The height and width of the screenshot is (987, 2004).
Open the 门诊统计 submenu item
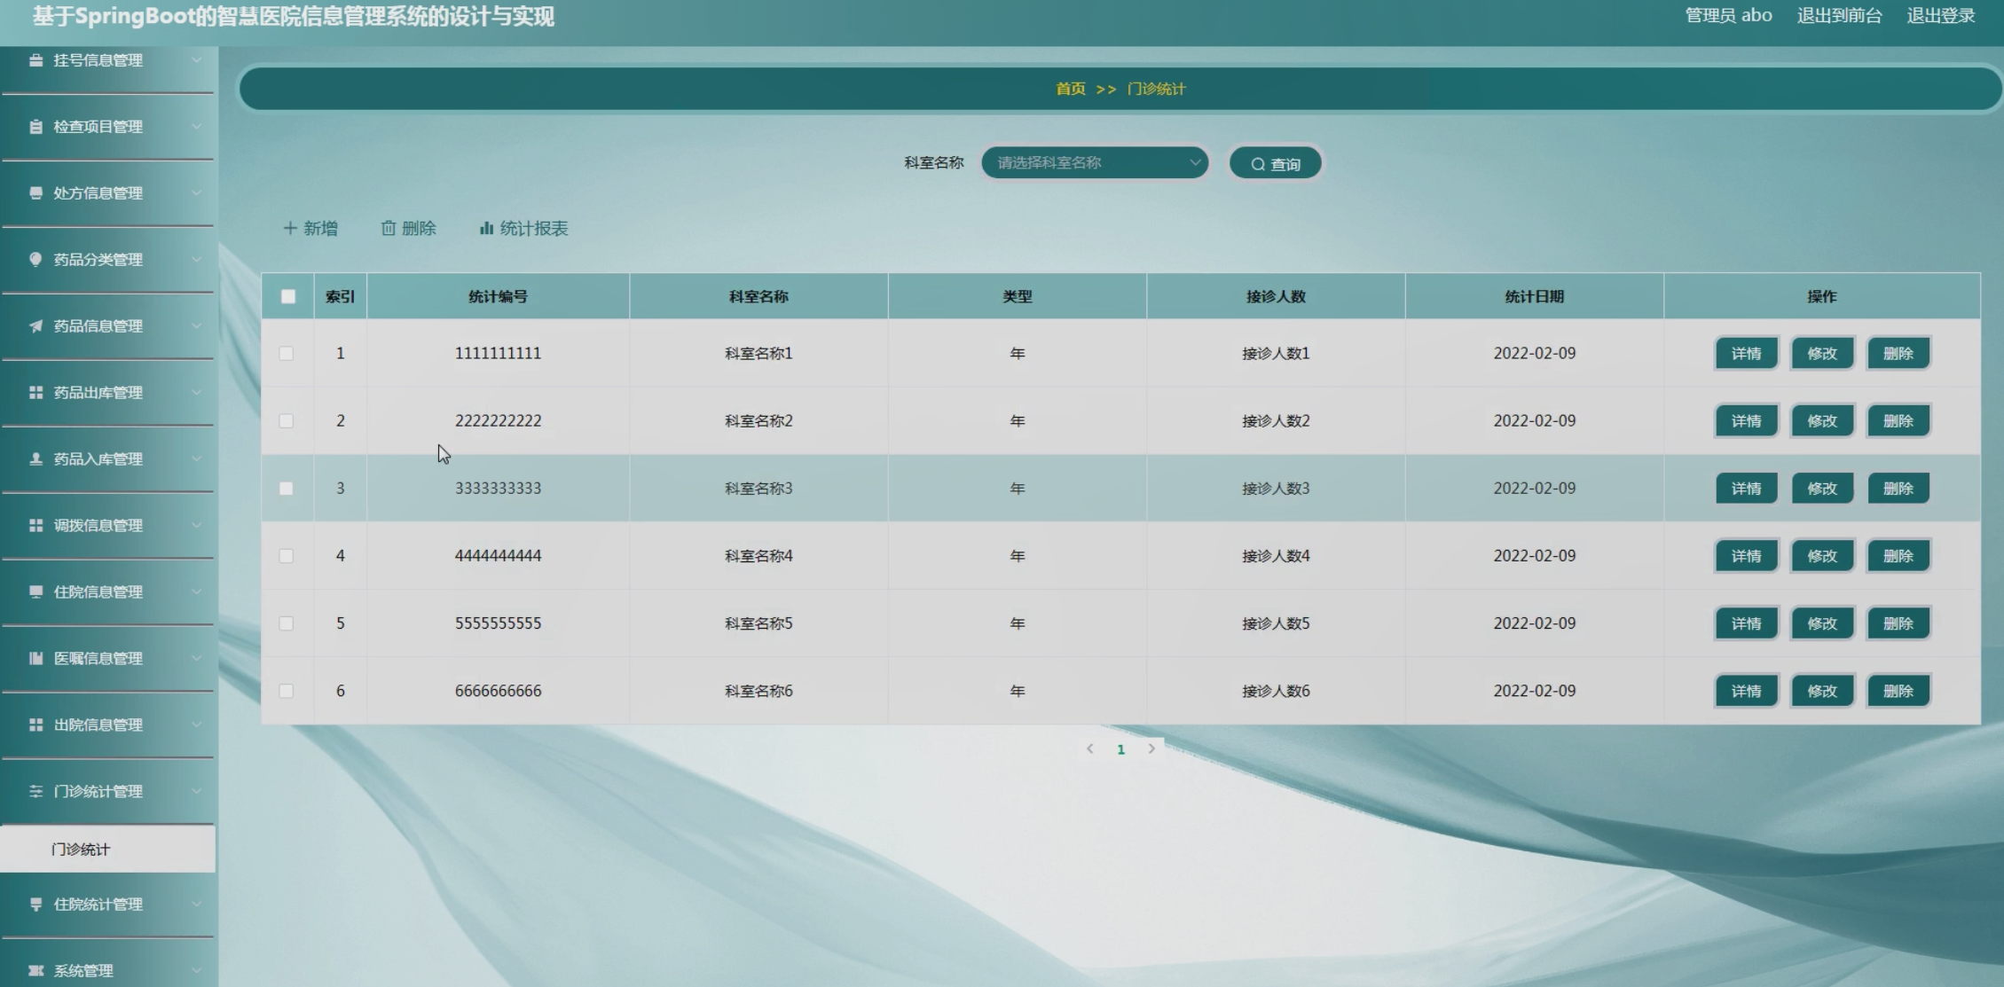[81, 849]
